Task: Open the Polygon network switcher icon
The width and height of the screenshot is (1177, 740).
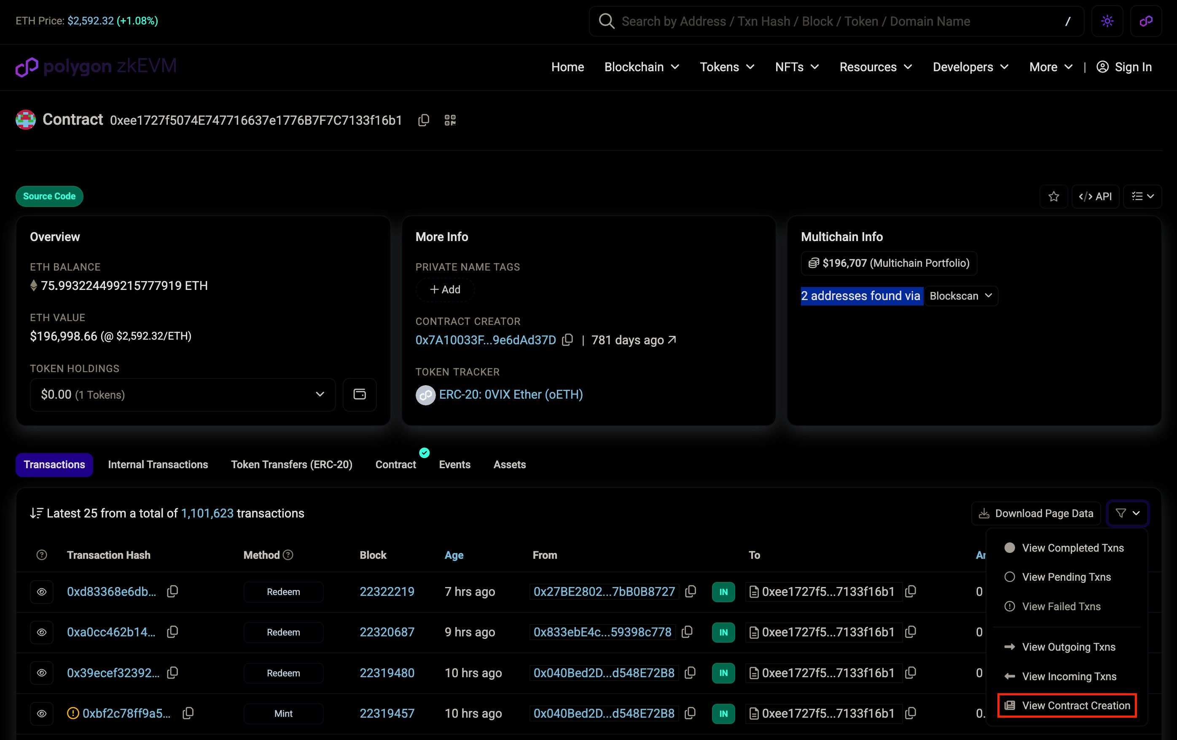Action: [1146, 21]
